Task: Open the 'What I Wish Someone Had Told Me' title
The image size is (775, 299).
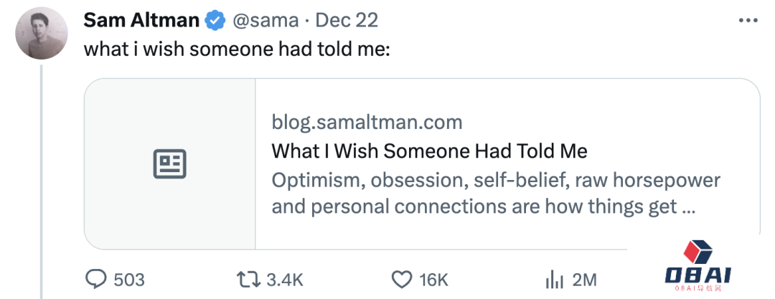Action: tap(429, 151)
